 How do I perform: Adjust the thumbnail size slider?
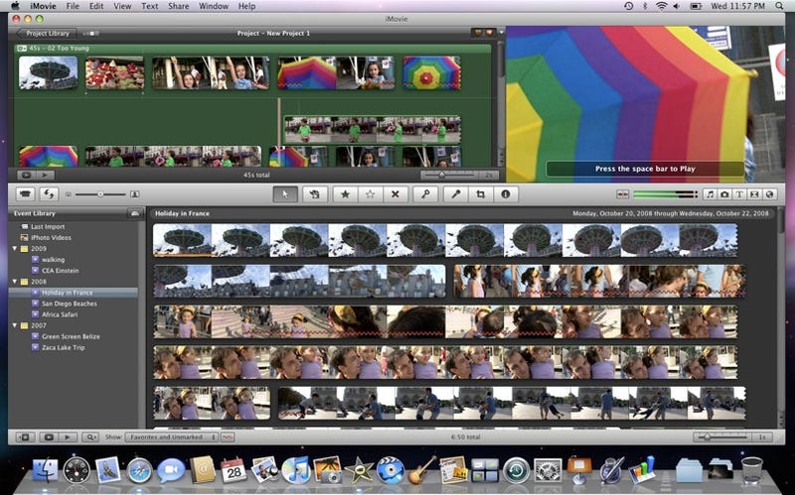tap(100, 194)
